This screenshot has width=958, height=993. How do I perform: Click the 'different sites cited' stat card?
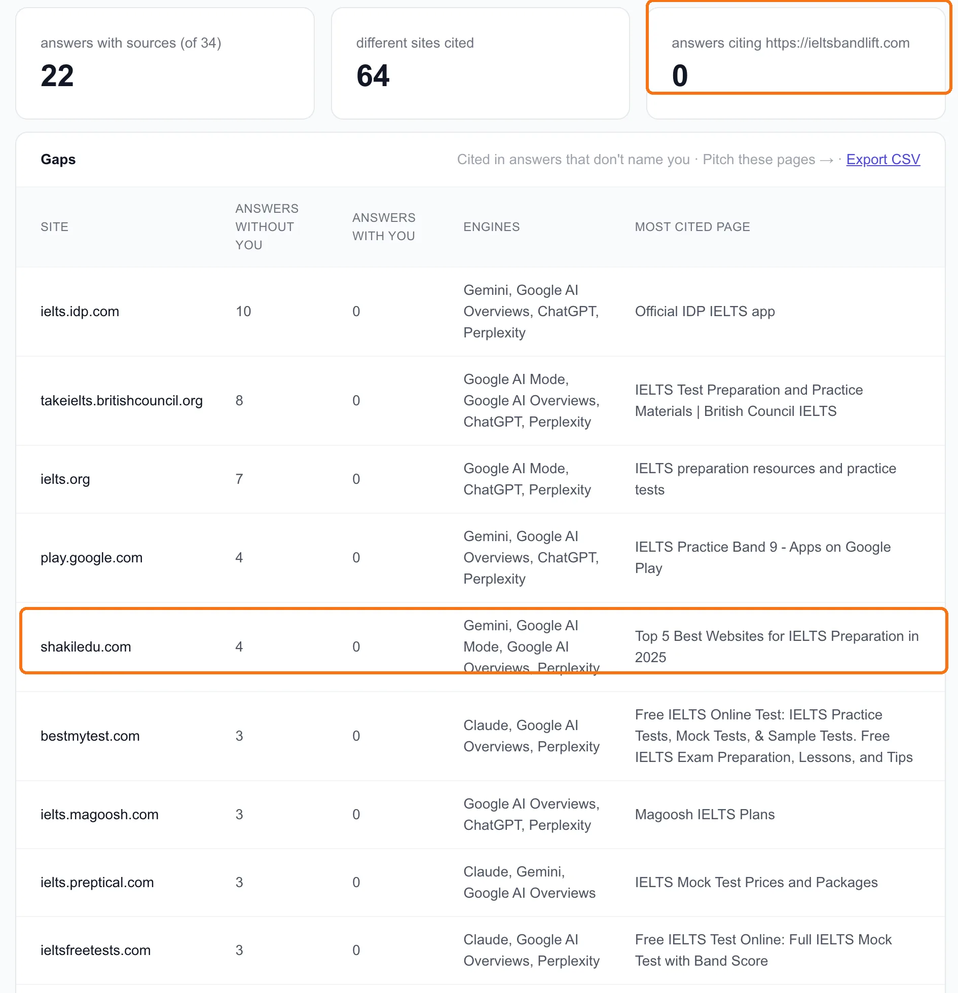(x=480, y=63)
